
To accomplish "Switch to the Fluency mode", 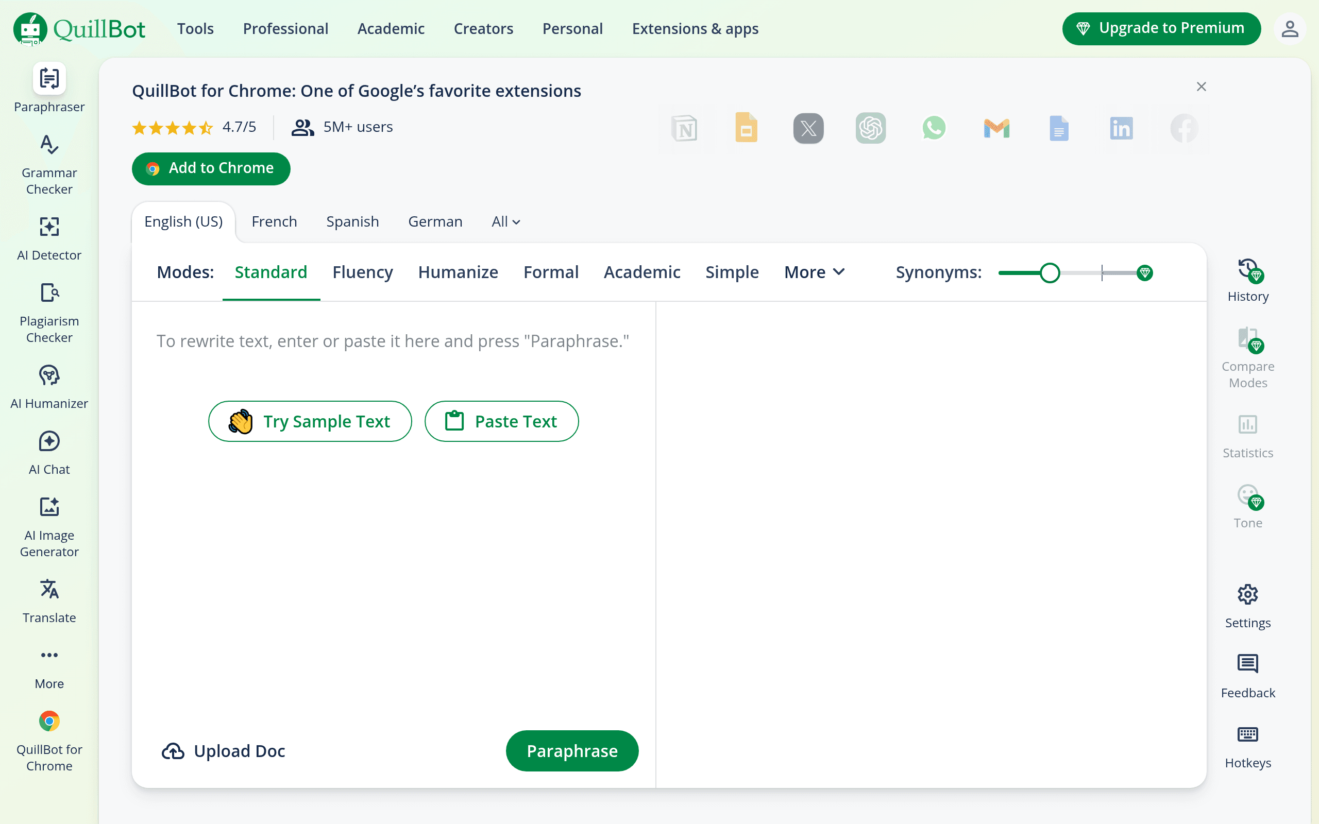I will tap(362, 272).
